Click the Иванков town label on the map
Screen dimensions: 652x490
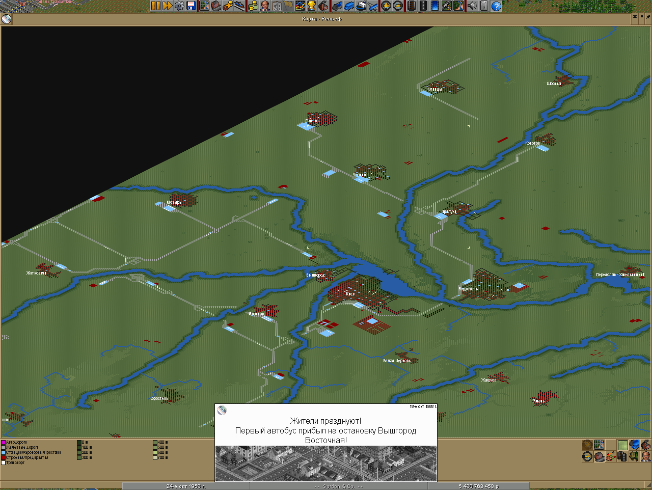pyautogui.click(x=256, y=314)
